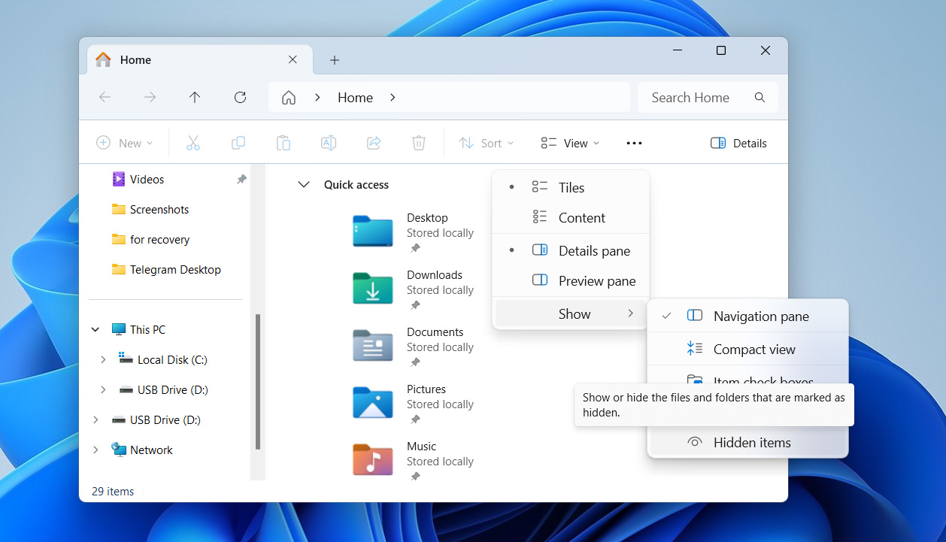
Task: Expand Local Disk (C:) tree node
Action: (x=103, y=360)
